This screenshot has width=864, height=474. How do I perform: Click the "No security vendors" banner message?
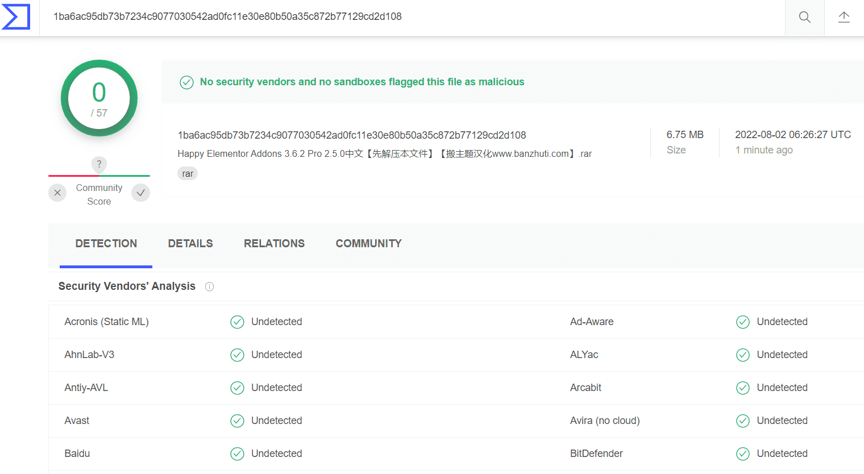point(362,82)
